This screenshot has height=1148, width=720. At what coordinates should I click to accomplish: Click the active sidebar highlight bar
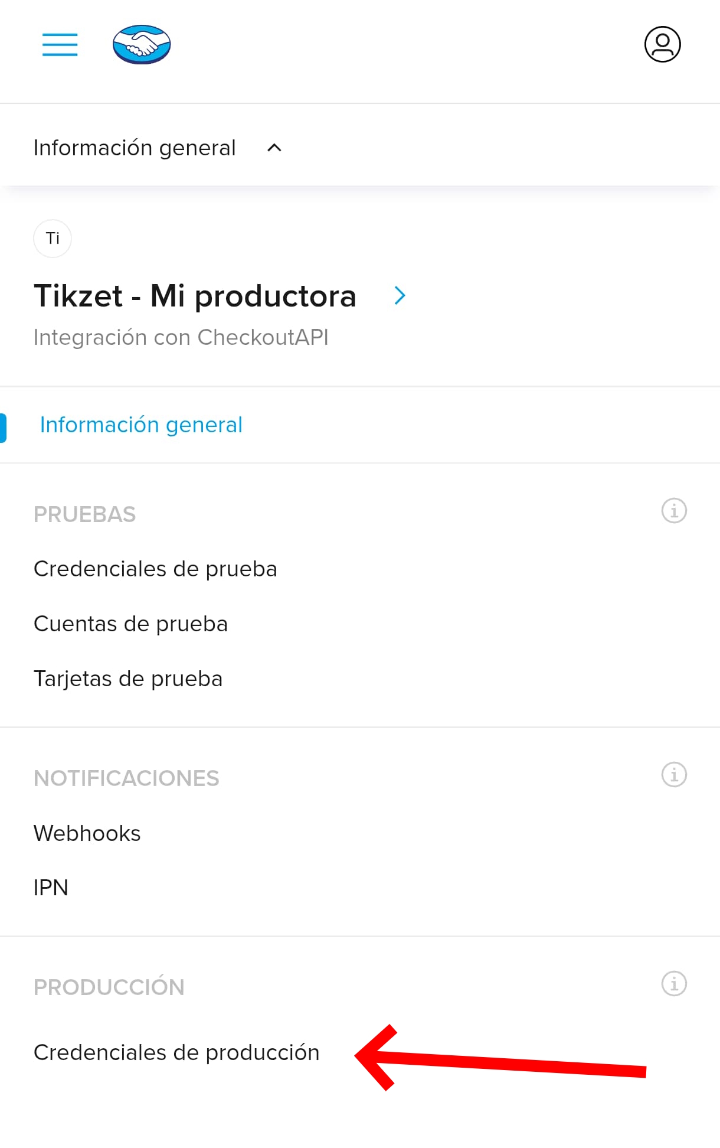pos(4,425)
